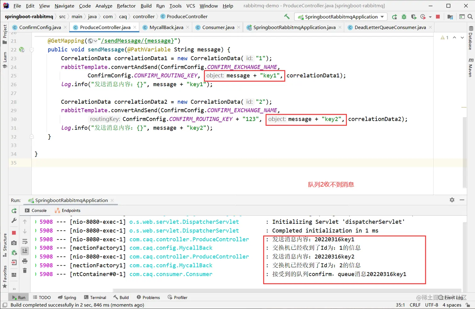This screenshot has height=309, width=475.
Task: Click the Run Anything icon in the toolbar
Action: click(x=462, y=17)
